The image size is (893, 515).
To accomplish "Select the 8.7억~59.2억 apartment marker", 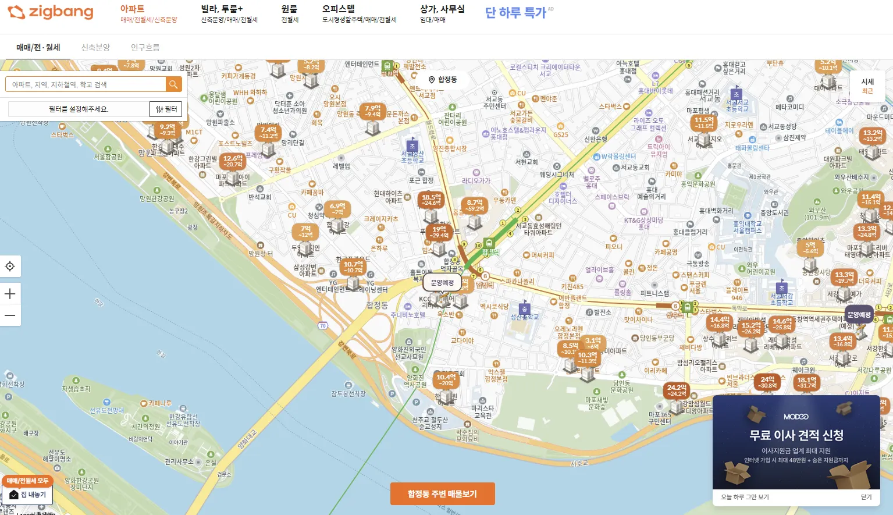I will (475, 205).
